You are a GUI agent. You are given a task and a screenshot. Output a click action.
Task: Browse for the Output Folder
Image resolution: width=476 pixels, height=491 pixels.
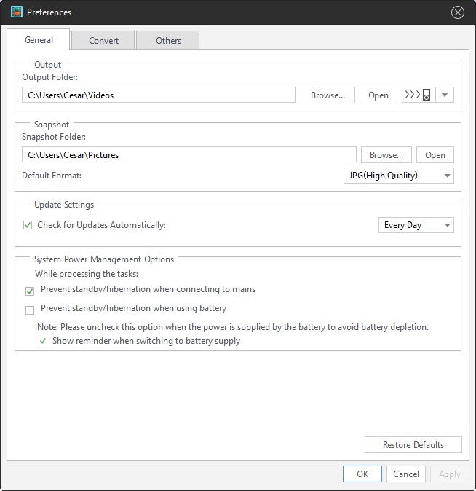[328, 95]
